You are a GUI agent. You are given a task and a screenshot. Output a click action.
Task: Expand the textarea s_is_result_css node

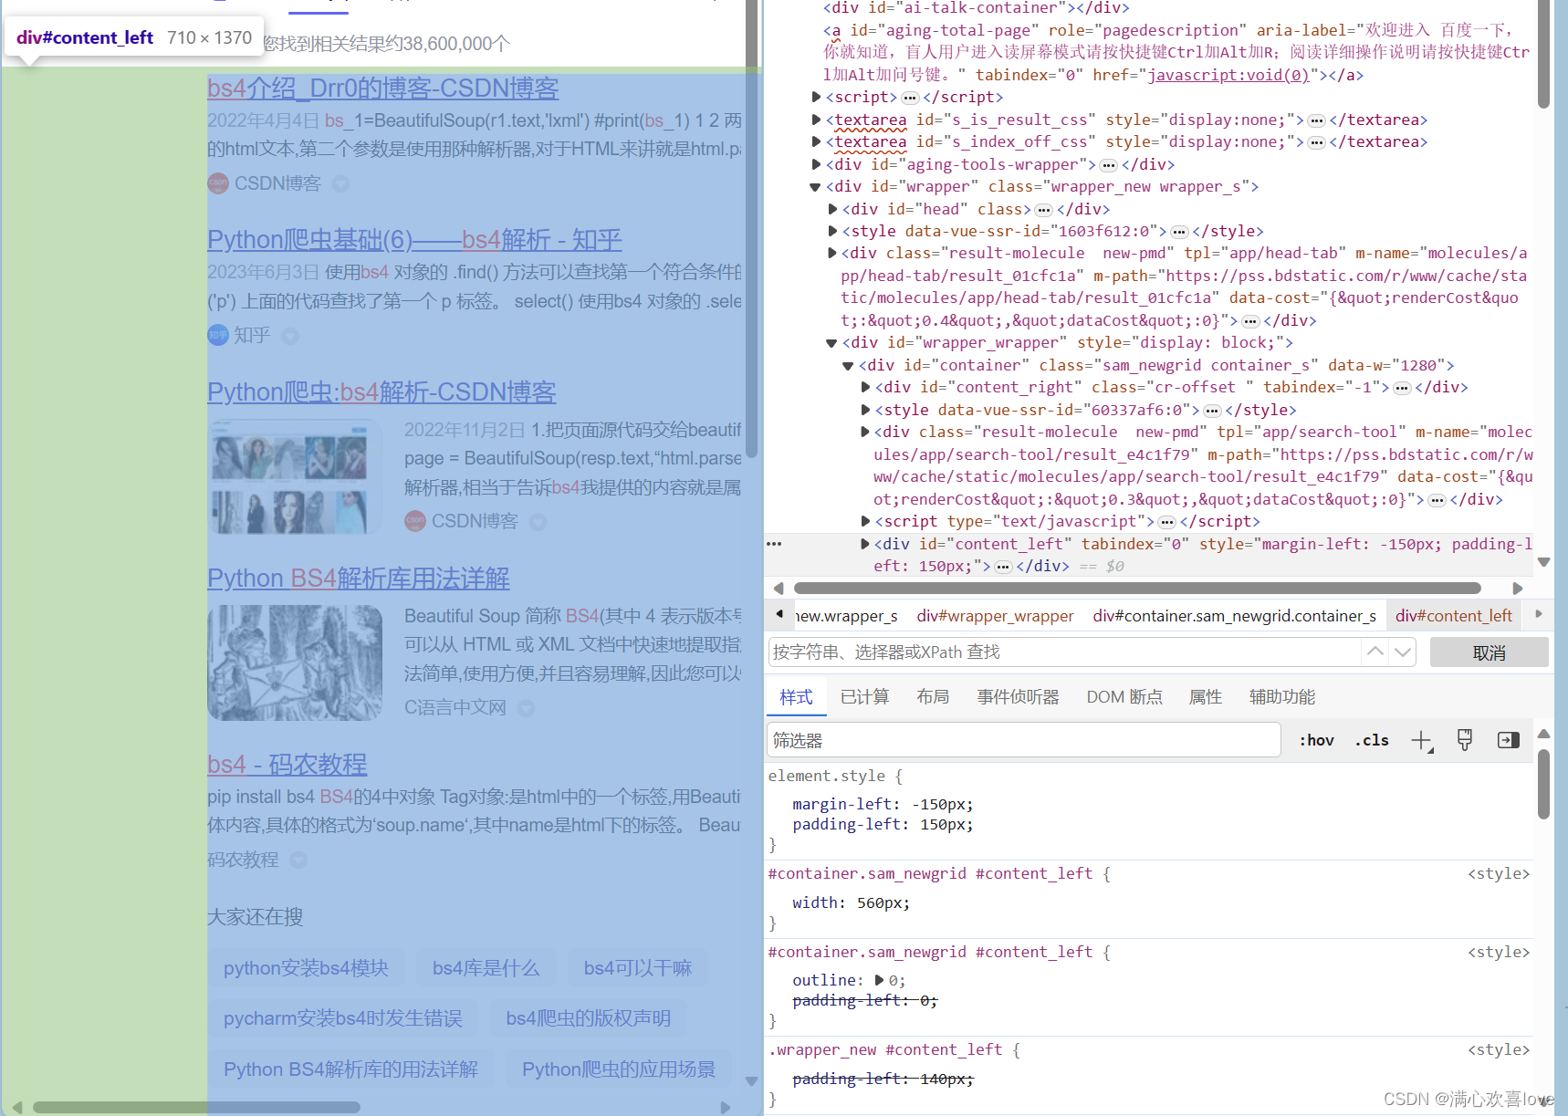click(816, 120)
